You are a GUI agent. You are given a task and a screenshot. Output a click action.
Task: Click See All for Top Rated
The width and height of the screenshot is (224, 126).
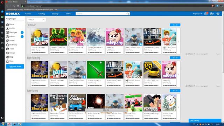point(175,91)
